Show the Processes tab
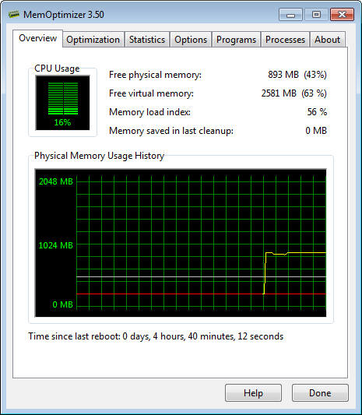362x415 pixels. click(285, 40)
